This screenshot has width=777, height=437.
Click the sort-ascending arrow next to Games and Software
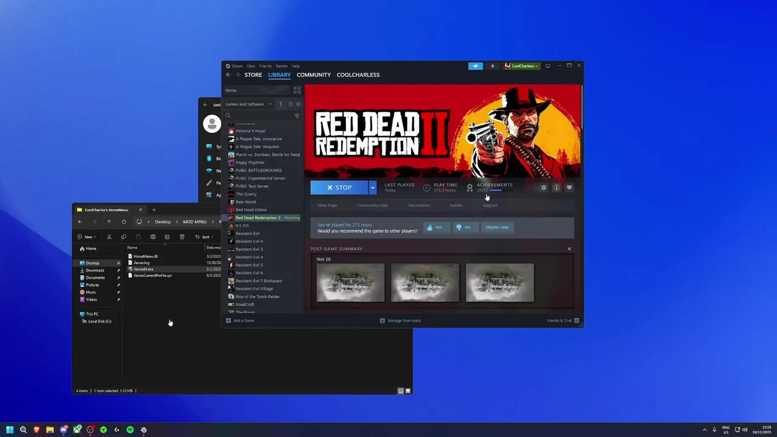[280, 104]
